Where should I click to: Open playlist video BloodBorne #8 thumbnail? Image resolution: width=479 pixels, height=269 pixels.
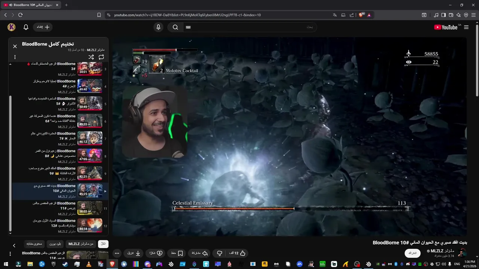[x=90, y=156]
